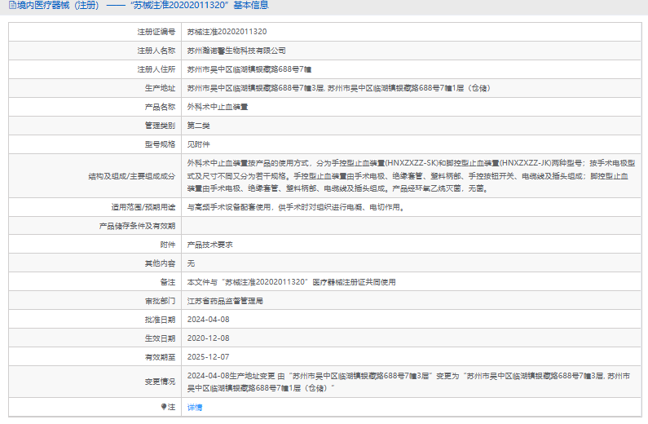Click the 注册人住所 address value
Screen dimensions: 648x424
click(249, 69)
